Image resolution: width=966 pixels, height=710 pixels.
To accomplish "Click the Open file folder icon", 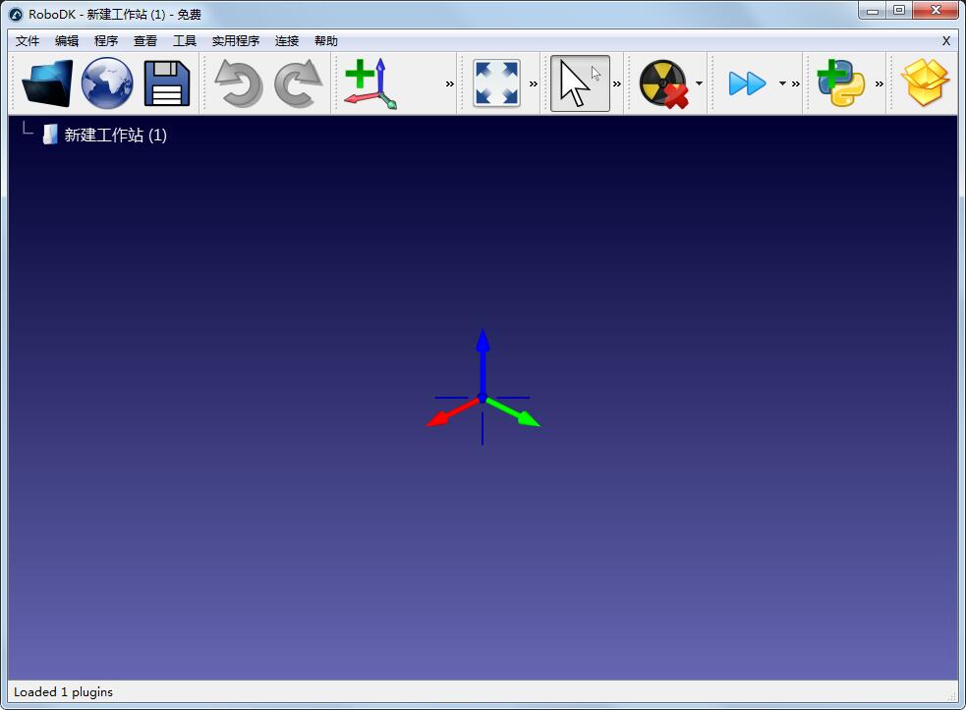I will click(47, 83).
